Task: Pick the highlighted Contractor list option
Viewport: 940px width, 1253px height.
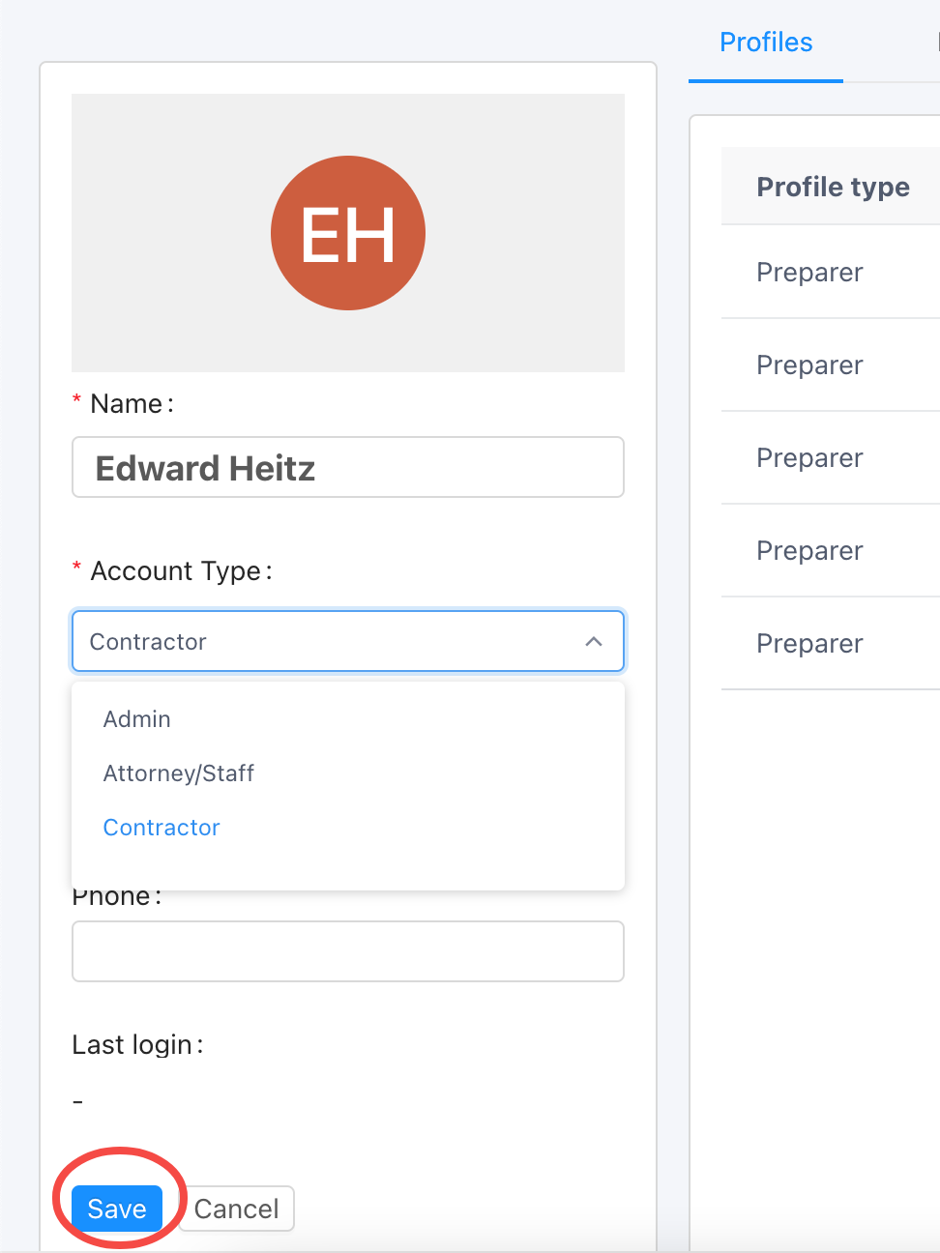Action: pos(162,828)
